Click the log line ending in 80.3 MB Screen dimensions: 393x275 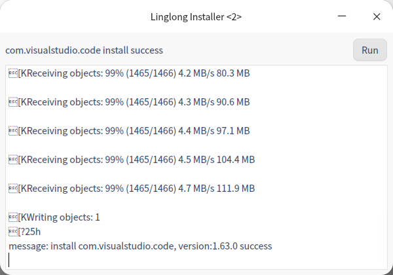point(131,73)
